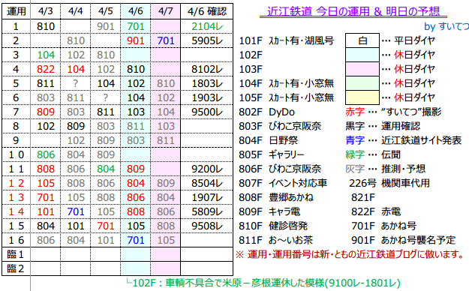Click the '4/4' column header

(75, 11)
